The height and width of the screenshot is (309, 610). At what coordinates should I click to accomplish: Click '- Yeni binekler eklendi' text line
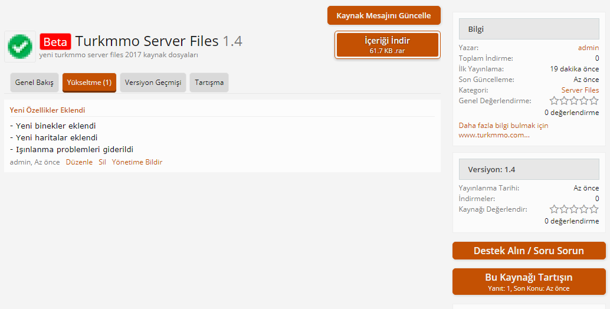(53, 126)
